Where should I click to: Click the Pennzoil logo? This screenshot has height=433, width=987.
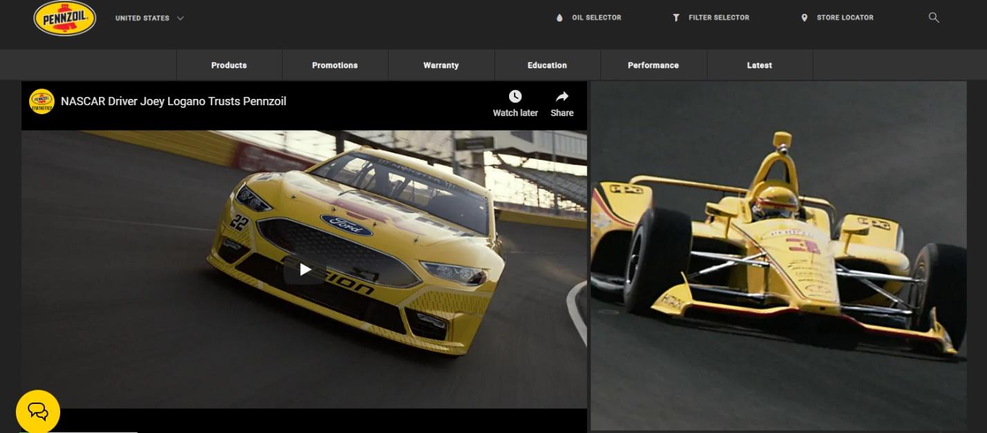pyautogui.click(x=65, y=18)
